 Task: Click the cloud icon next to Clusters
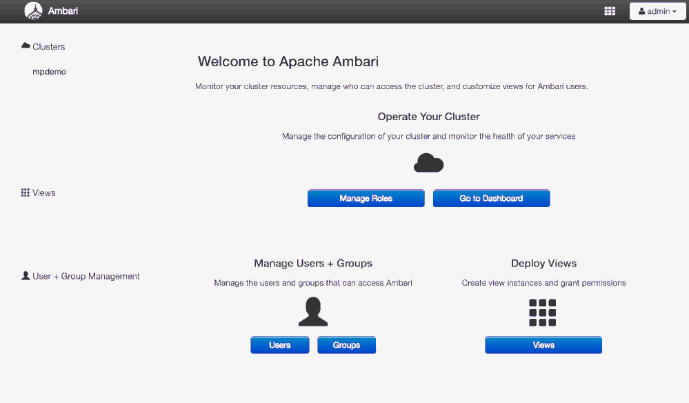click(x=26, y=46)
